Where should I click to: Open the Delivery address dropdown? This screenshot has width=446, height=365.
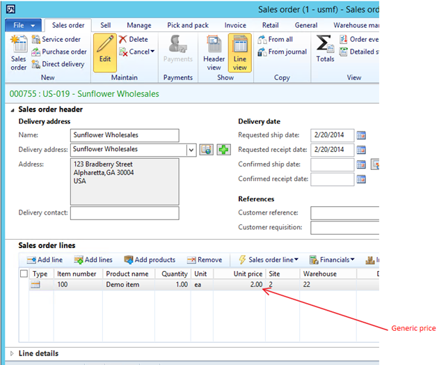click(x=191, y=150)
